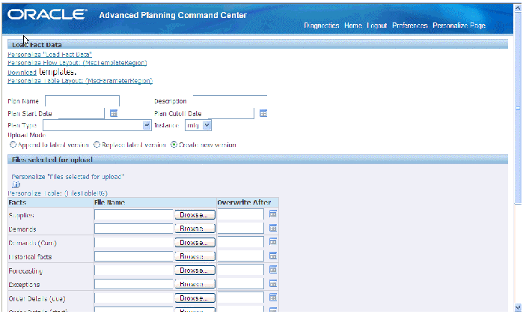The height and width of the screenshot is (314, 523).
Task: Click the Facts column header
Action: point(17,202)
